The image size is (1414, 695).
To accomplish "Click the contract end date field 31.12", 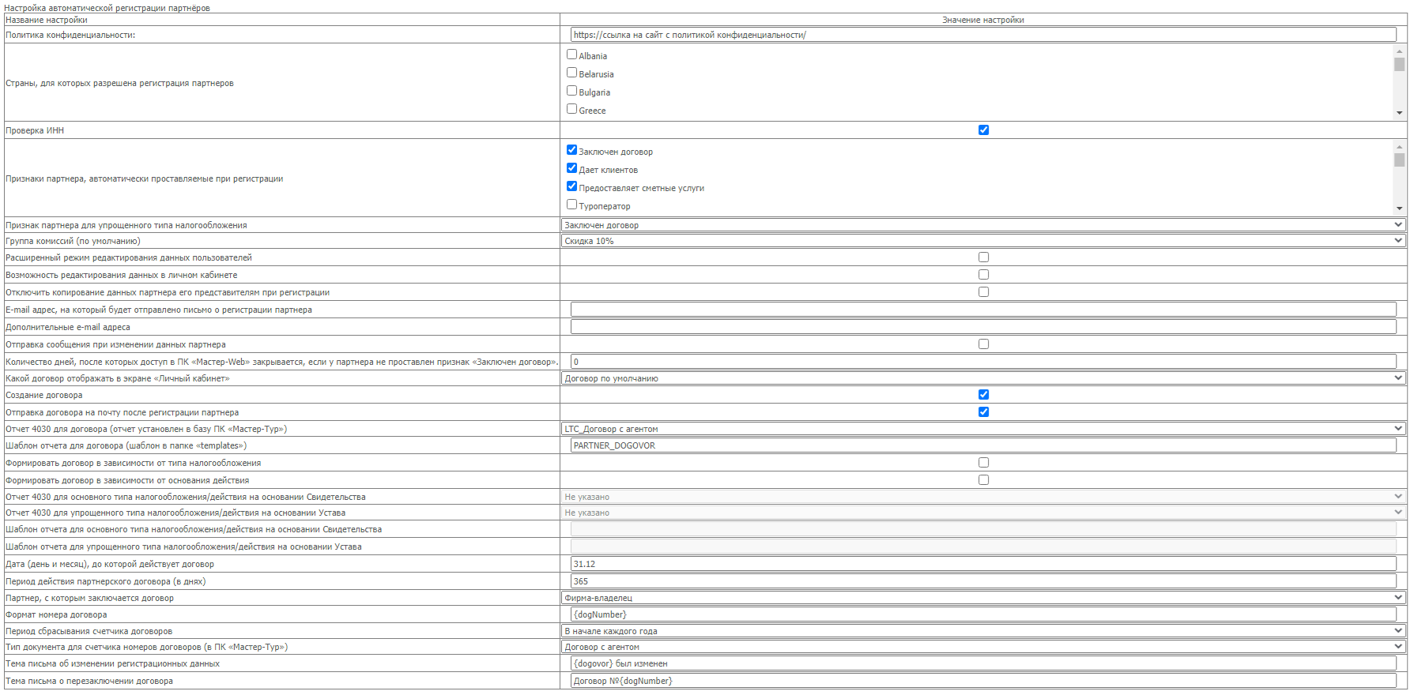I will (x=982, y=564).
